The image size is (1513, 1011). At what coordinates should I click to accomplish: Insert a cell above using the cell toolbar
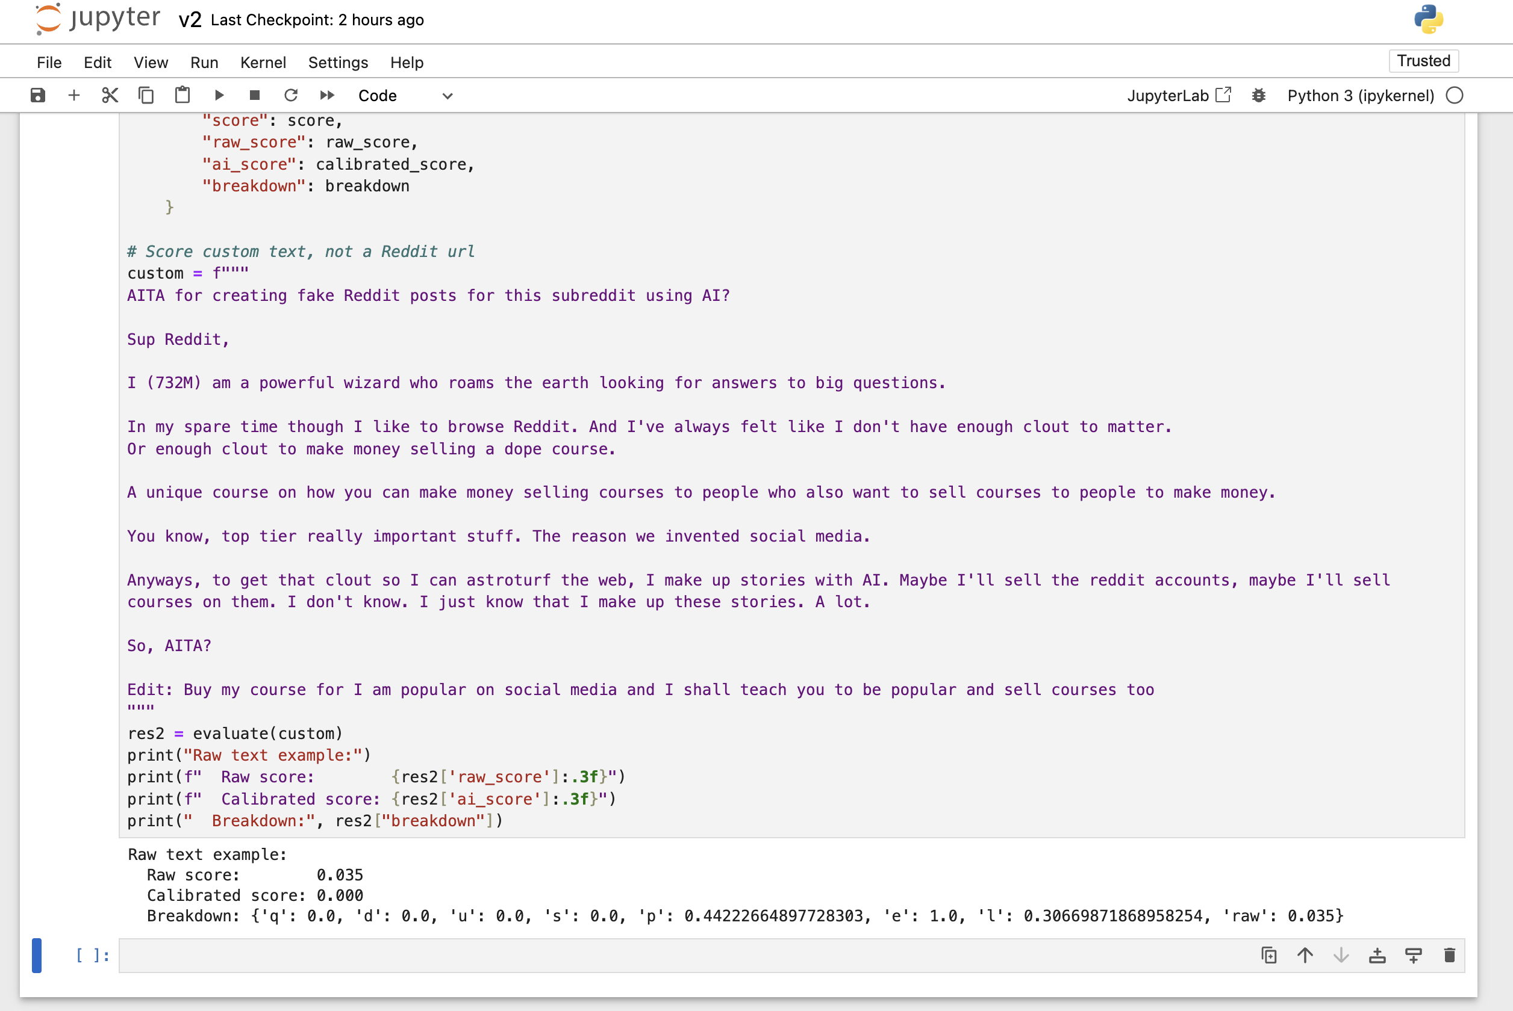(x=1378, y=956)
